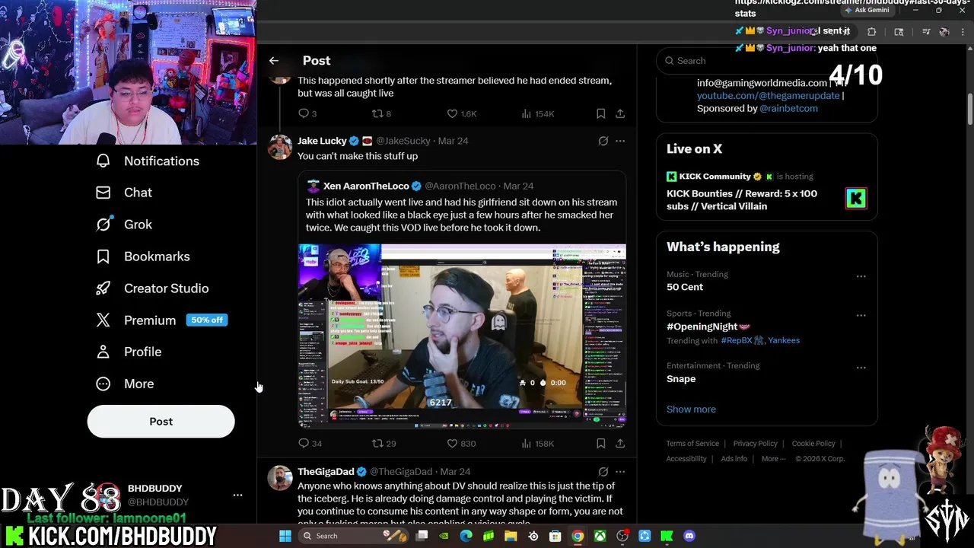
Task: Open account menu dots beside BHDBUDDY
Action: pyautogui.click(x=237, y=495)
